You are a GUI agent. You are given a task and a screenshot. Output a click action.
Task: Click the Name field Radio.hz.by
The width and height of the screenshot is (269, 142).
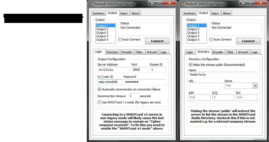pyautogui.click(x=223, y=75)
